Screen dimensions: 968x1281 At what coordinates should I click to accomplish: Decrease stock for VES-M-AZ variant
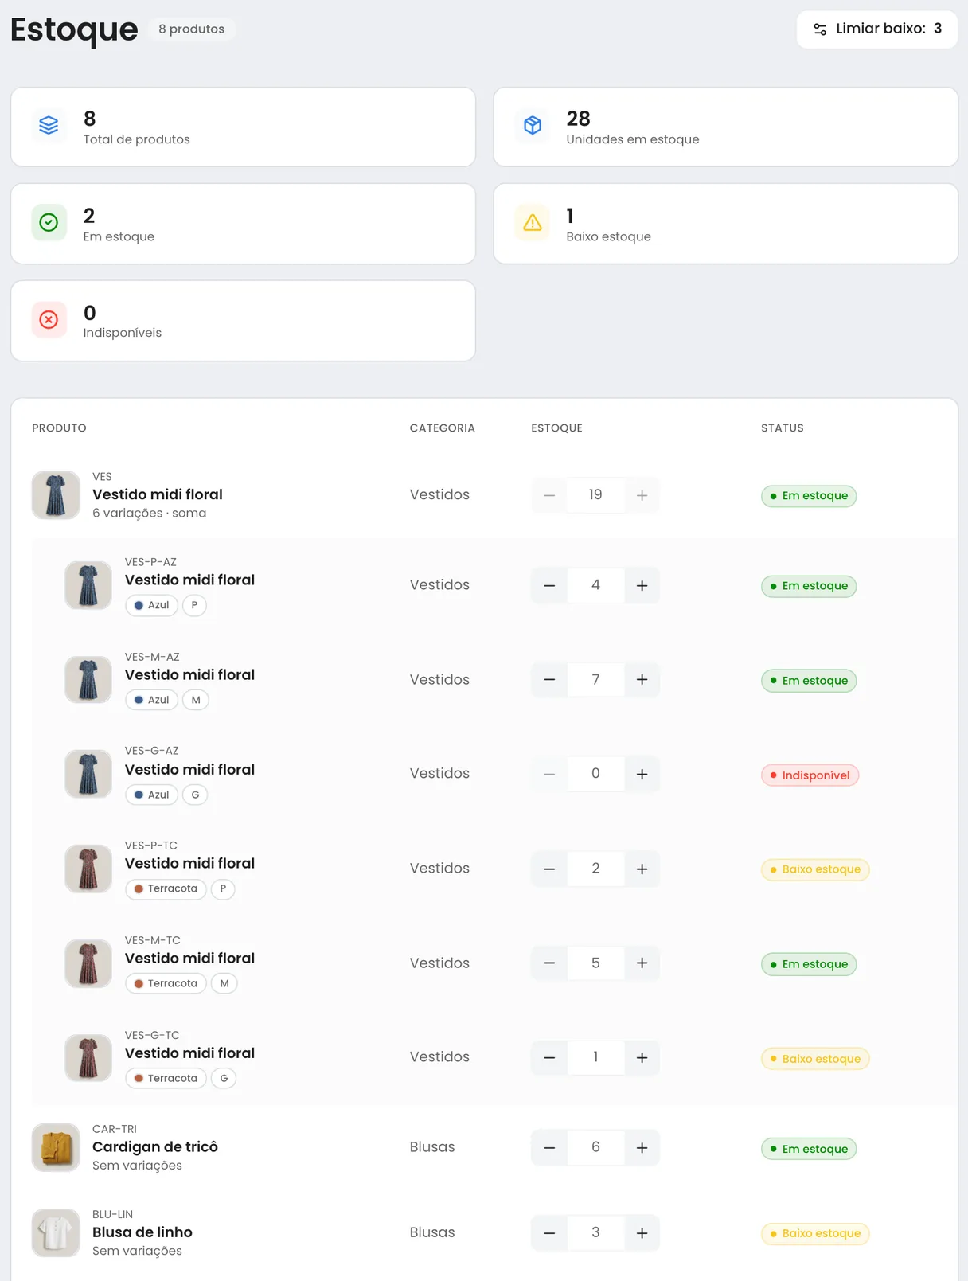tap(549, 680)
